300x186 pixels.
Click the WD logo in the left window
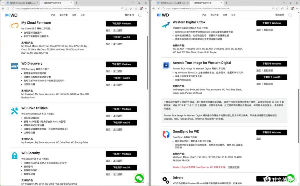tap(11, 15)
